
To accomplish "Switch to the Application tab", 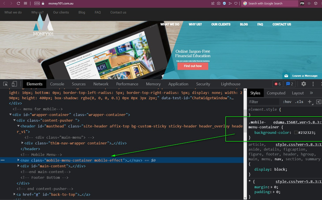I will click(178, 84).
